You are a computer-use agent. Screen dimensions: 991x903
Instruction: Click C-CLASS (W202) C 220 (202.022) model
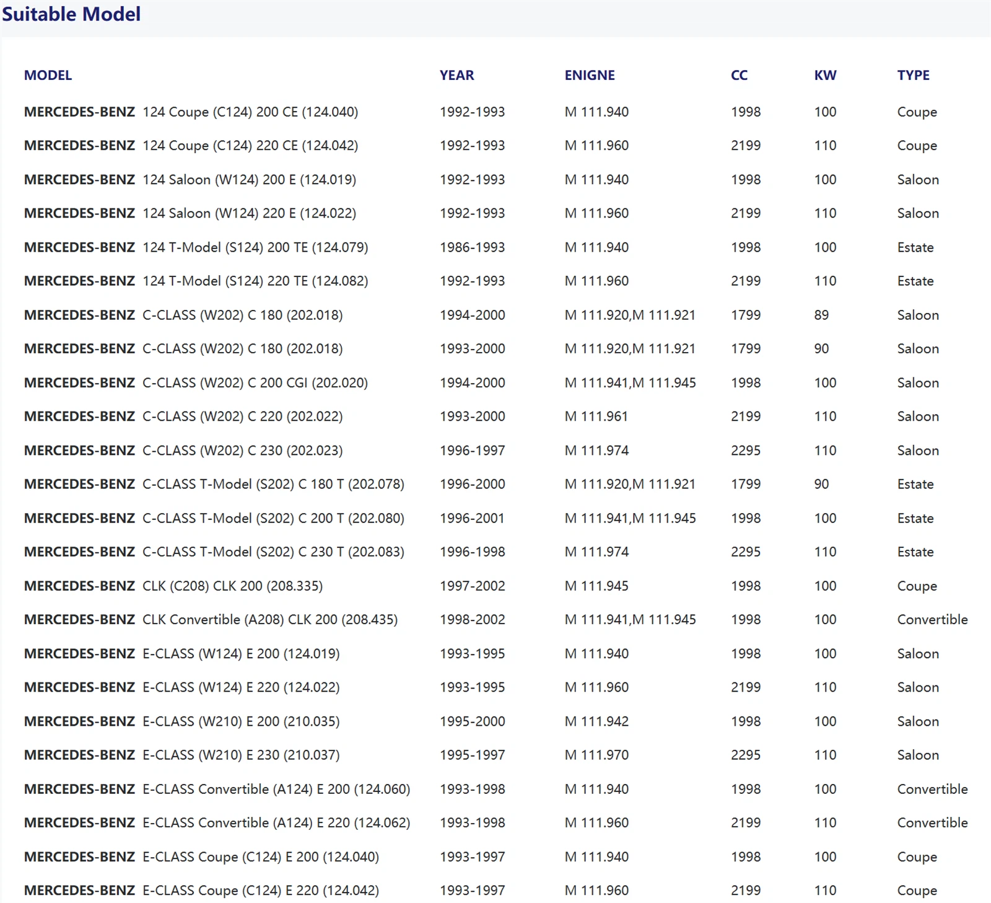pos(243,416)
